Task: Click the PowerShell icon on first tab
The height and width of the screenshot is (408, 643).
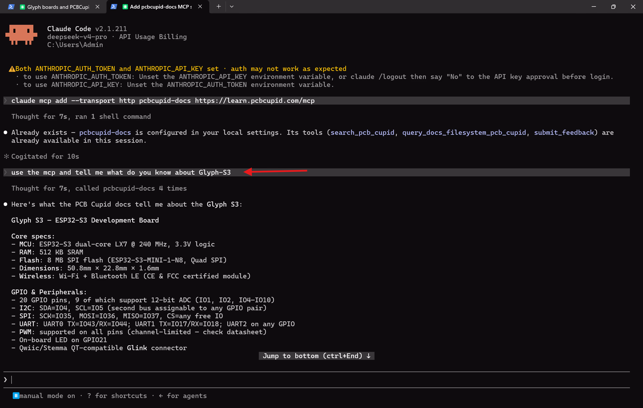Action: click(x=11, y=7)
